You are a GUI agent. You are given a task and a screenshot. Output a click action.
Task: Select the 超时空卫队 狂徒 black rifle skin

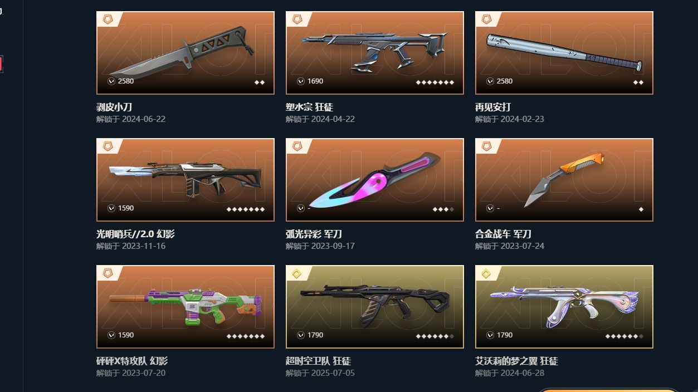click(x=375, y=307)
